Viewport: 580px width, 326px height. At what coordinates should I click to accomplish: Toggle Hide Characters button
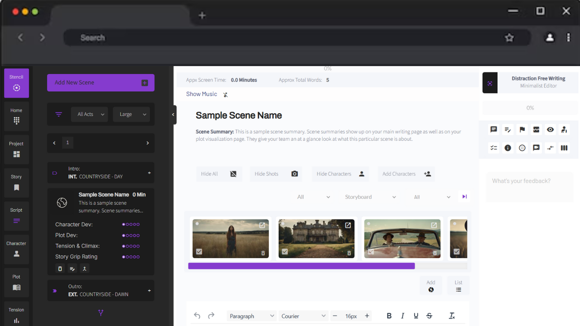click(340, 174)
